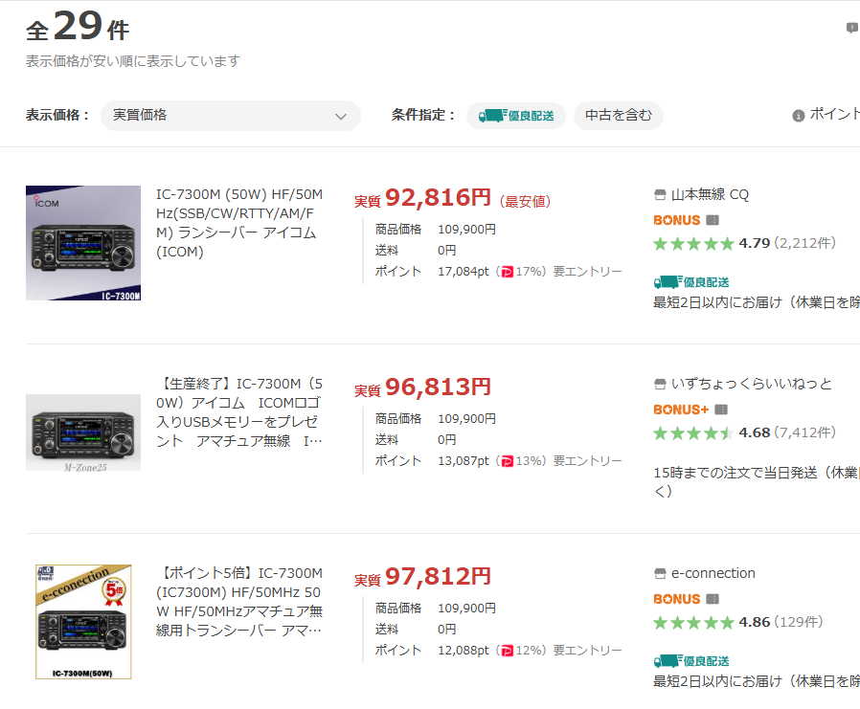Toggle the 優良配送 condition filter chip
The height and width of the screenshot is (709, 860).
516,116
